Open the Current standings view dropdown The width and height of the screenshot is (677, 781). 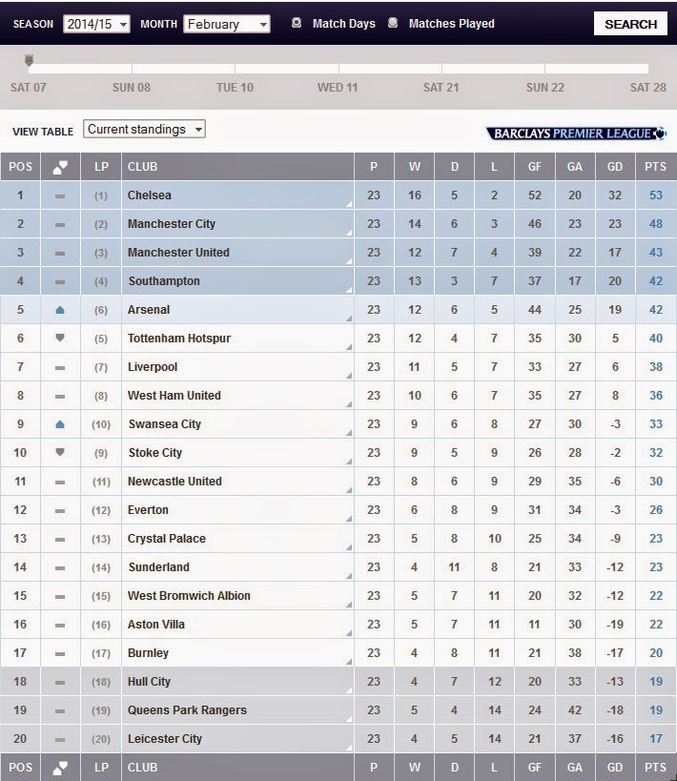145,129
